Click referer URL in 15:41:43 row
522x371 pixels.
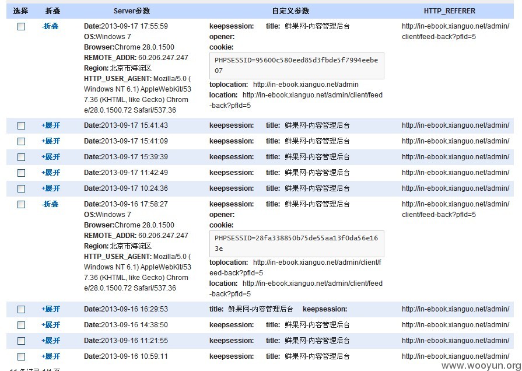[456, 125]
